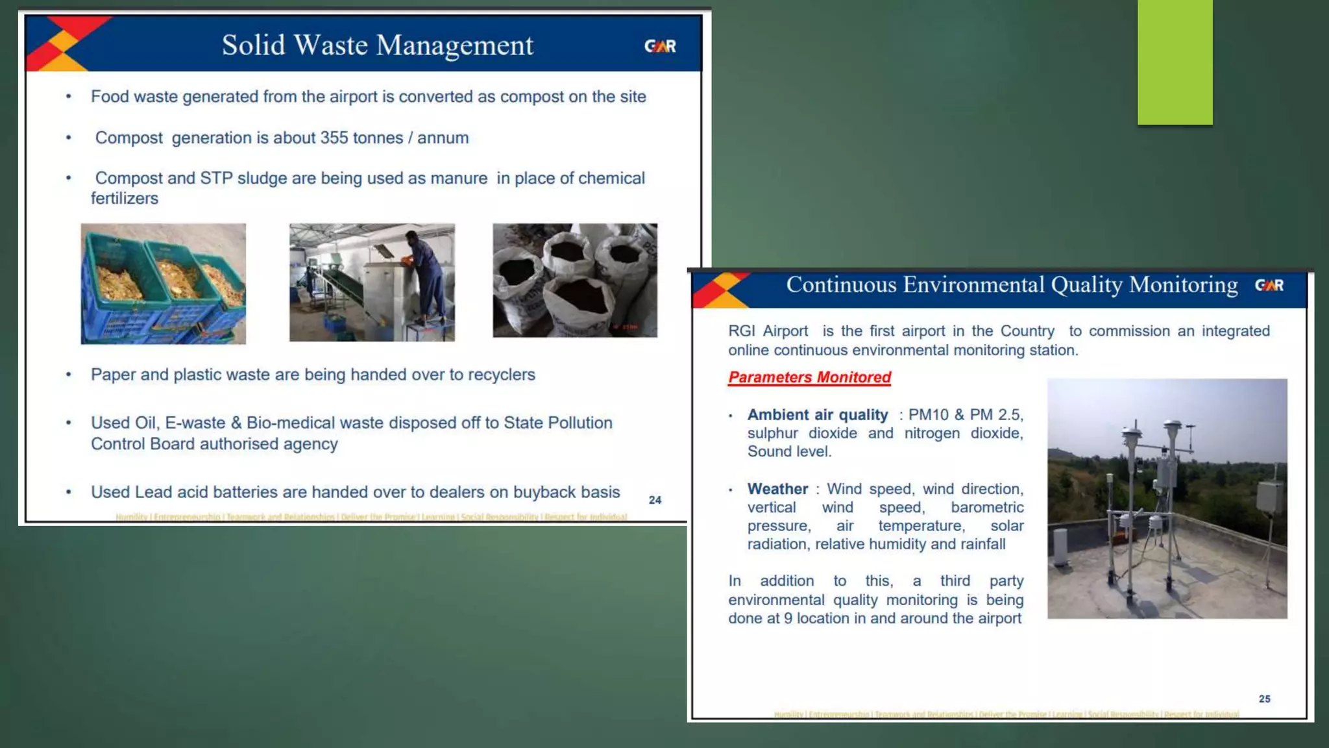Click red-orange diamond emblem beside Solid Waste title
Image resolution: width=1329 pixels, height=748 pixels.
64,44
